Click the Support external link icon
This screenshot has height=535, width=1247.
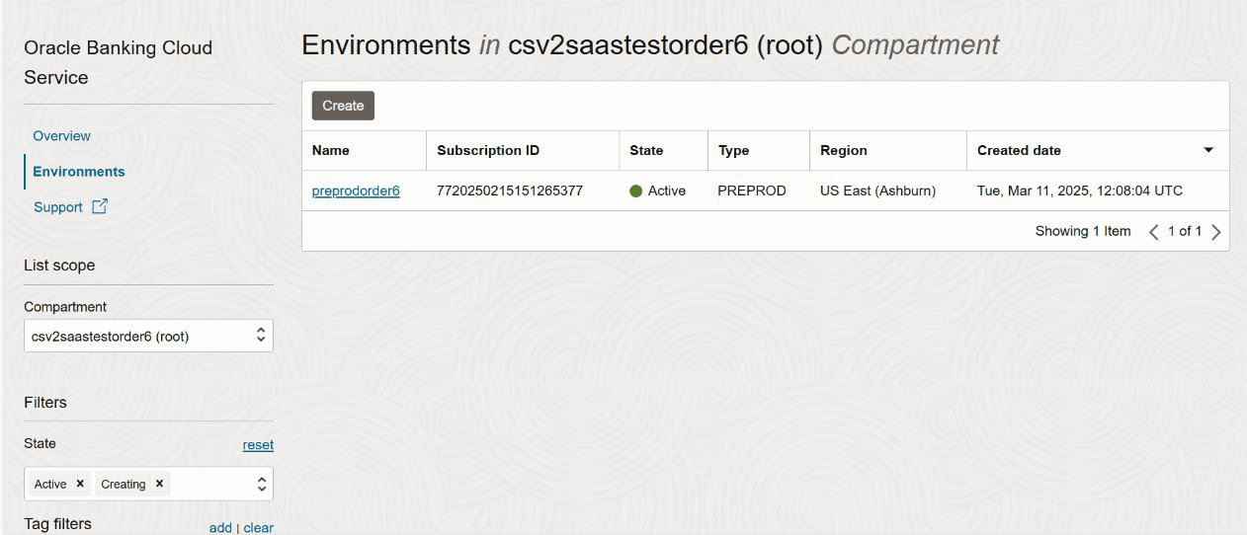point(100,207)
